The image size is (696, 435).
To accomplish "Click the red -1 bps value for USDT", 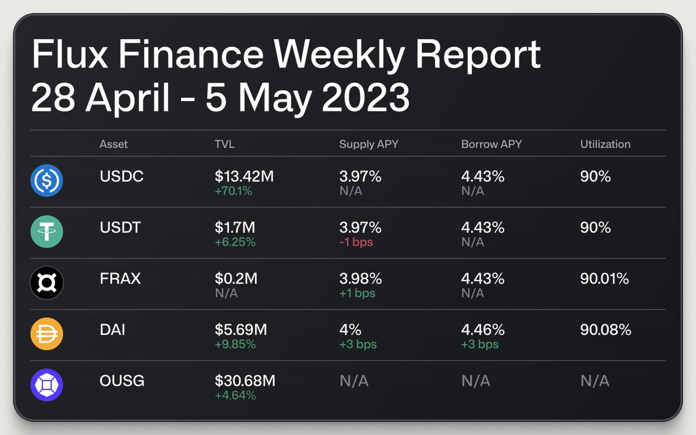I will 355,242.
